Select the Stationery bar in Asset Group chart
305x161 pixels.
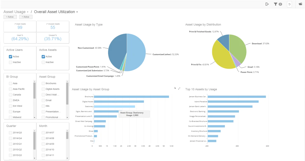(x=114, y=107)
